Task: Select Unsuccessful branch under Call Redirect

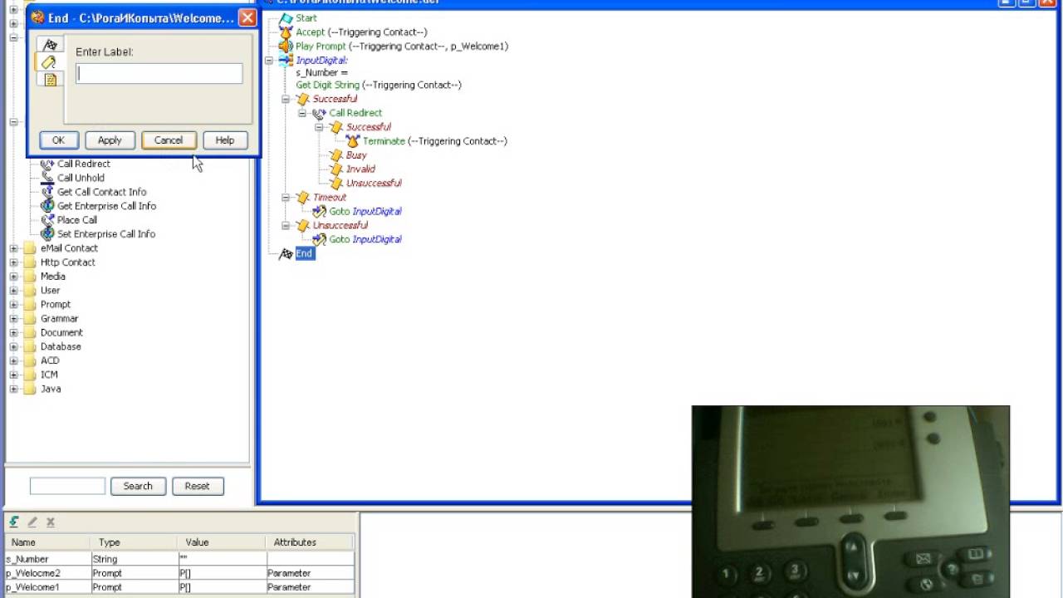Action: click(374, 184)
